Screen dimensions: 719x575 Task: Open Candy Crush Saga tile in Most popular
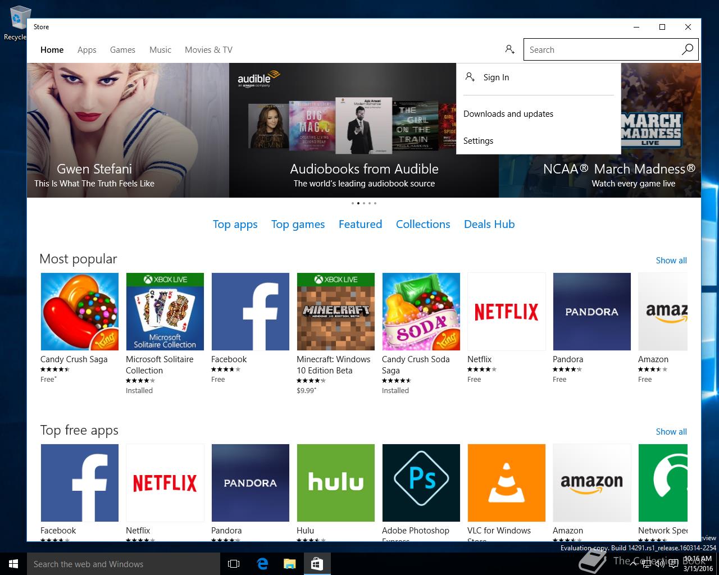80,312
